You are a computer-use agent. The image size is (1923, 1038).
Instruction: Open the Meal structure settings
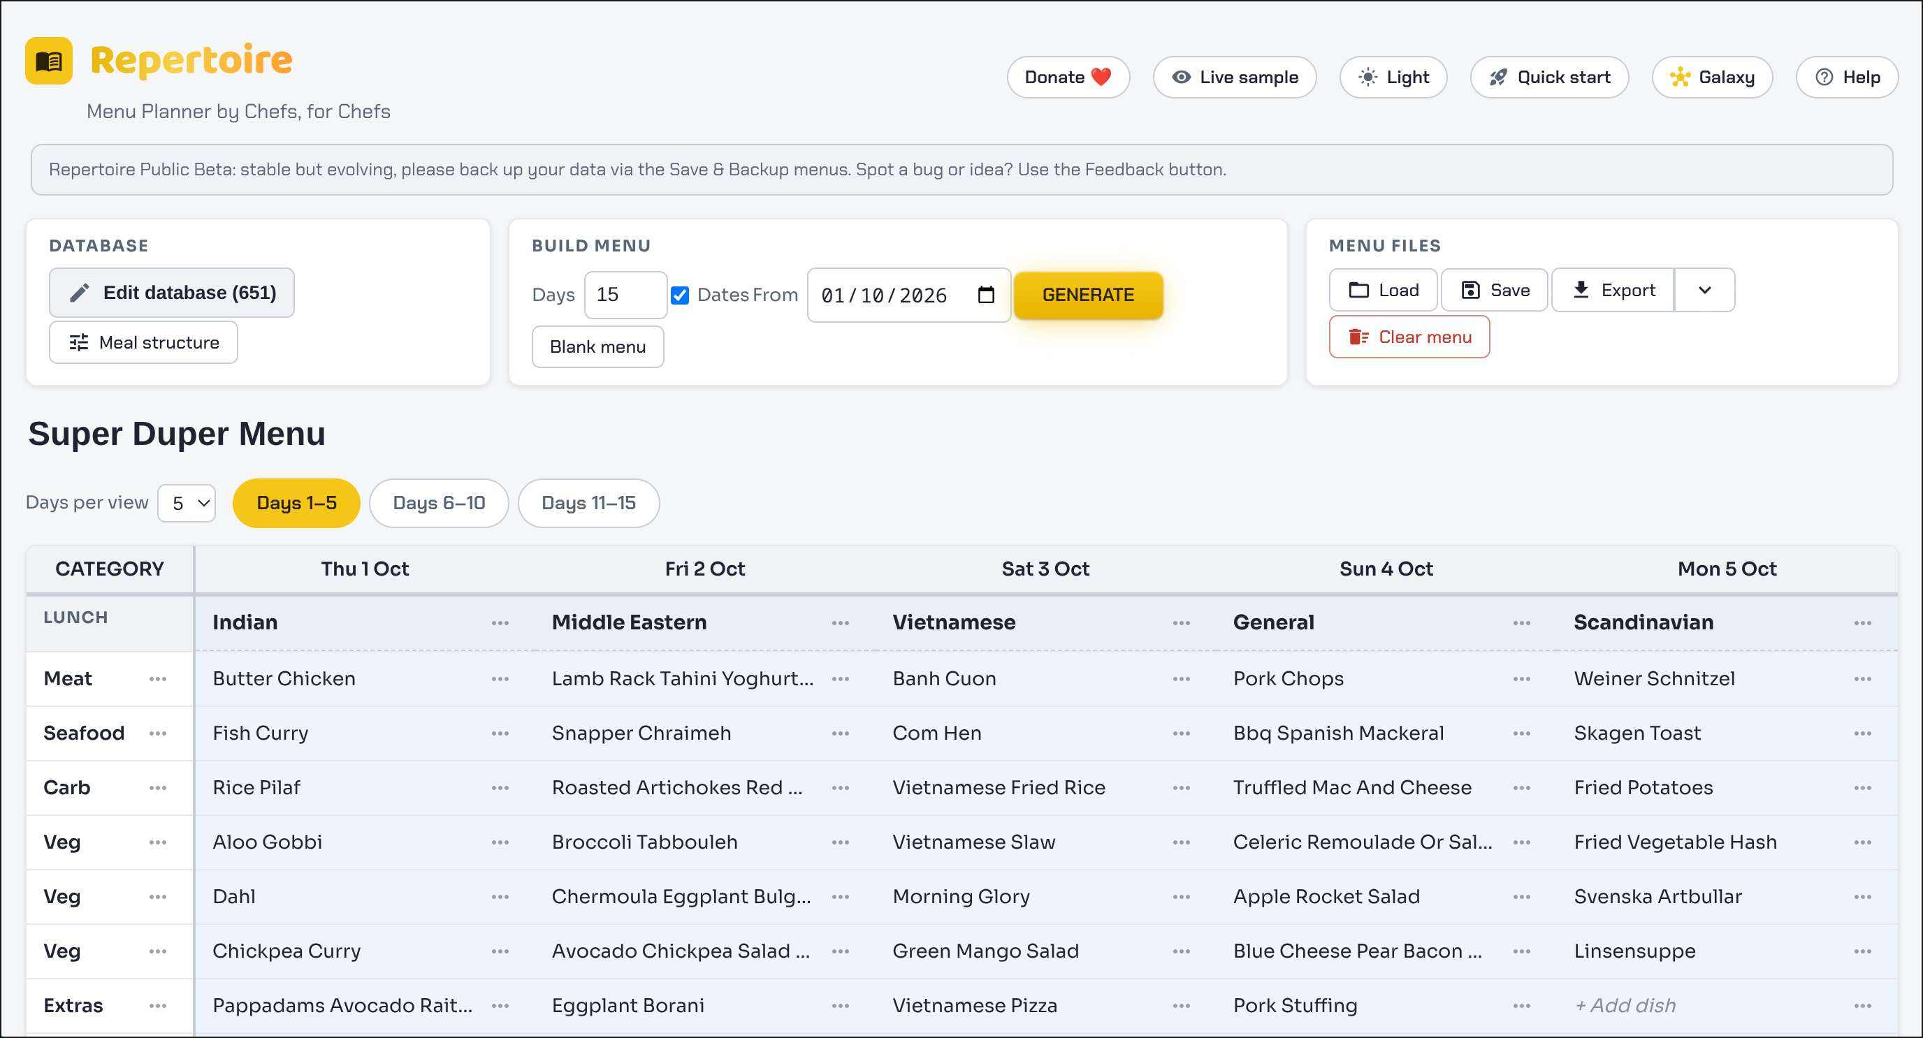pyautogui.click(x=143, y=342)
